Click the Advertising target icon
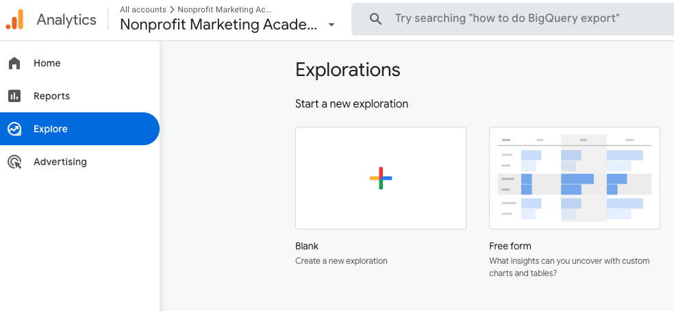This screenshot has height=311, width=674. click(14, 162)
